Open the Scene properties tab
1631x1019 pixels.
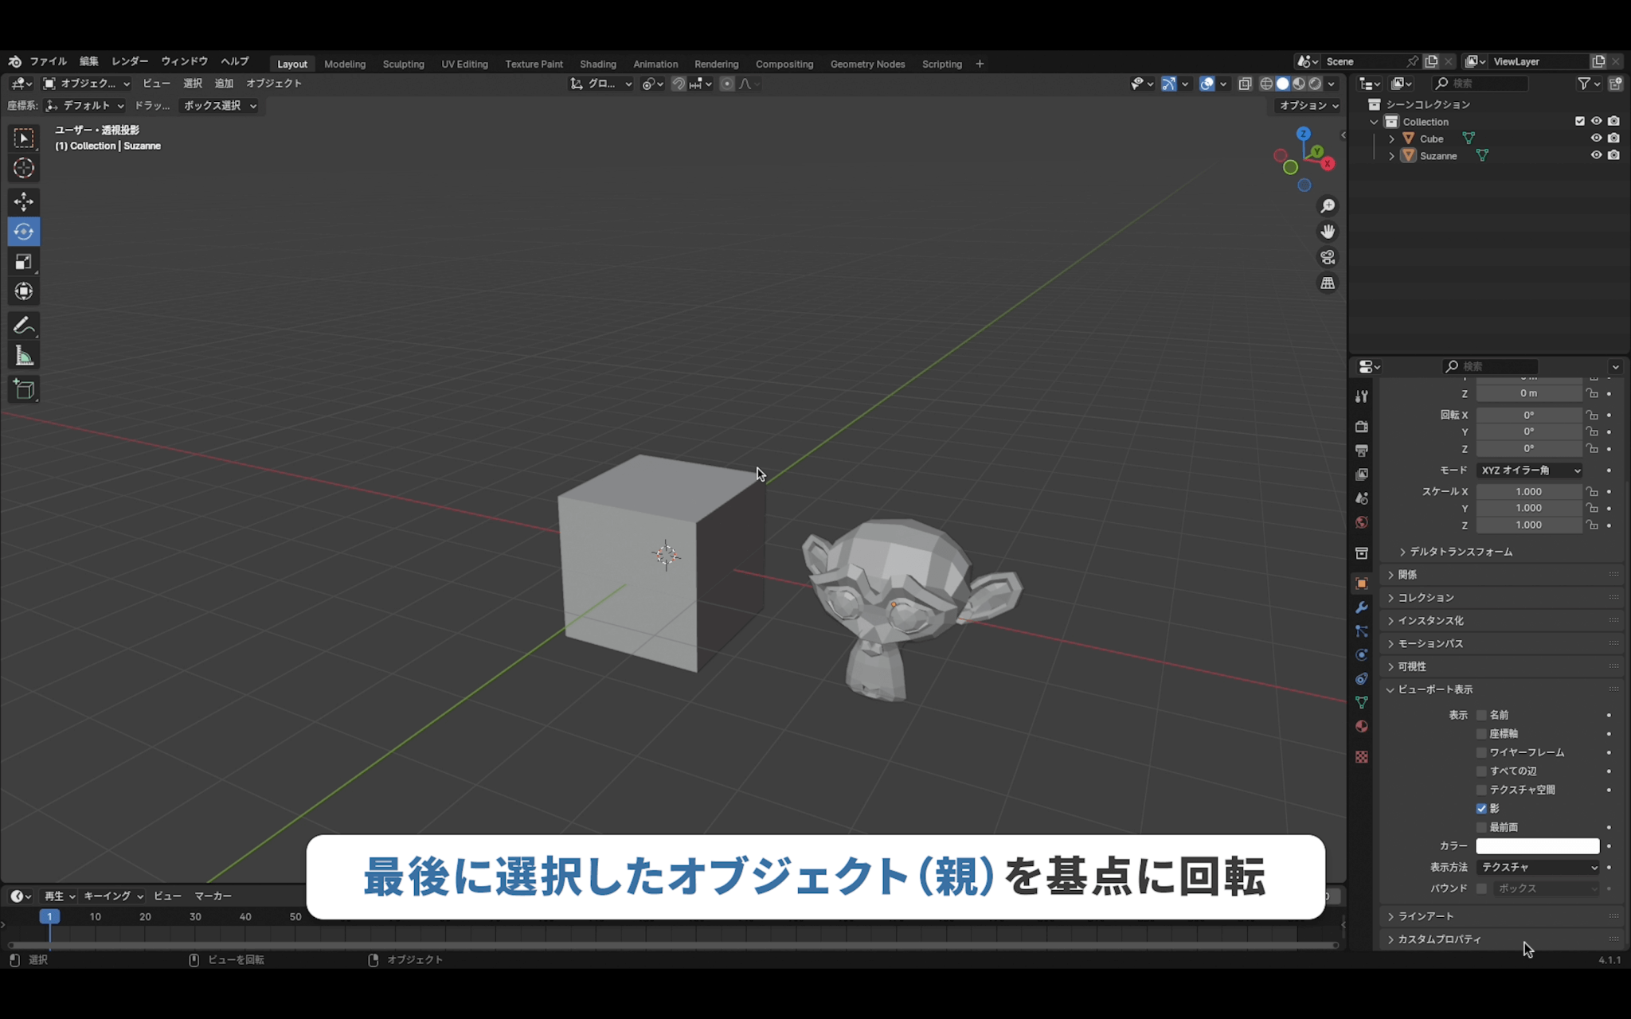(x=1362, y=498)
